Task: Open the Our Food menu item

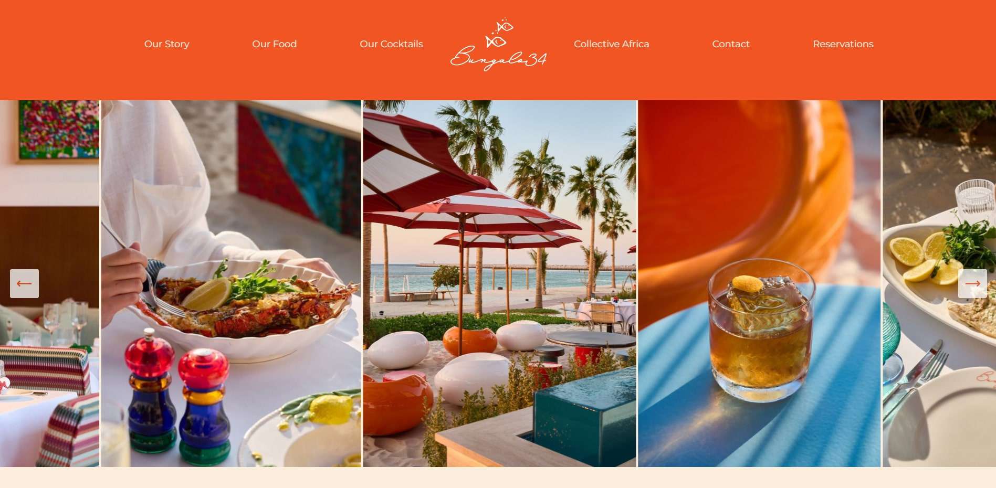Action: point(274,44)
